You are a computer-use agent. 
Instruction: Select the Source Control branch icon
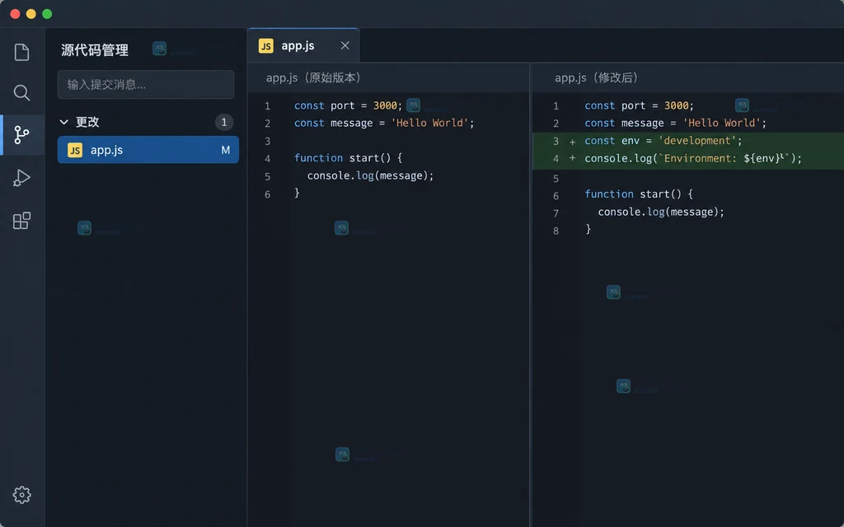(21, 135)
